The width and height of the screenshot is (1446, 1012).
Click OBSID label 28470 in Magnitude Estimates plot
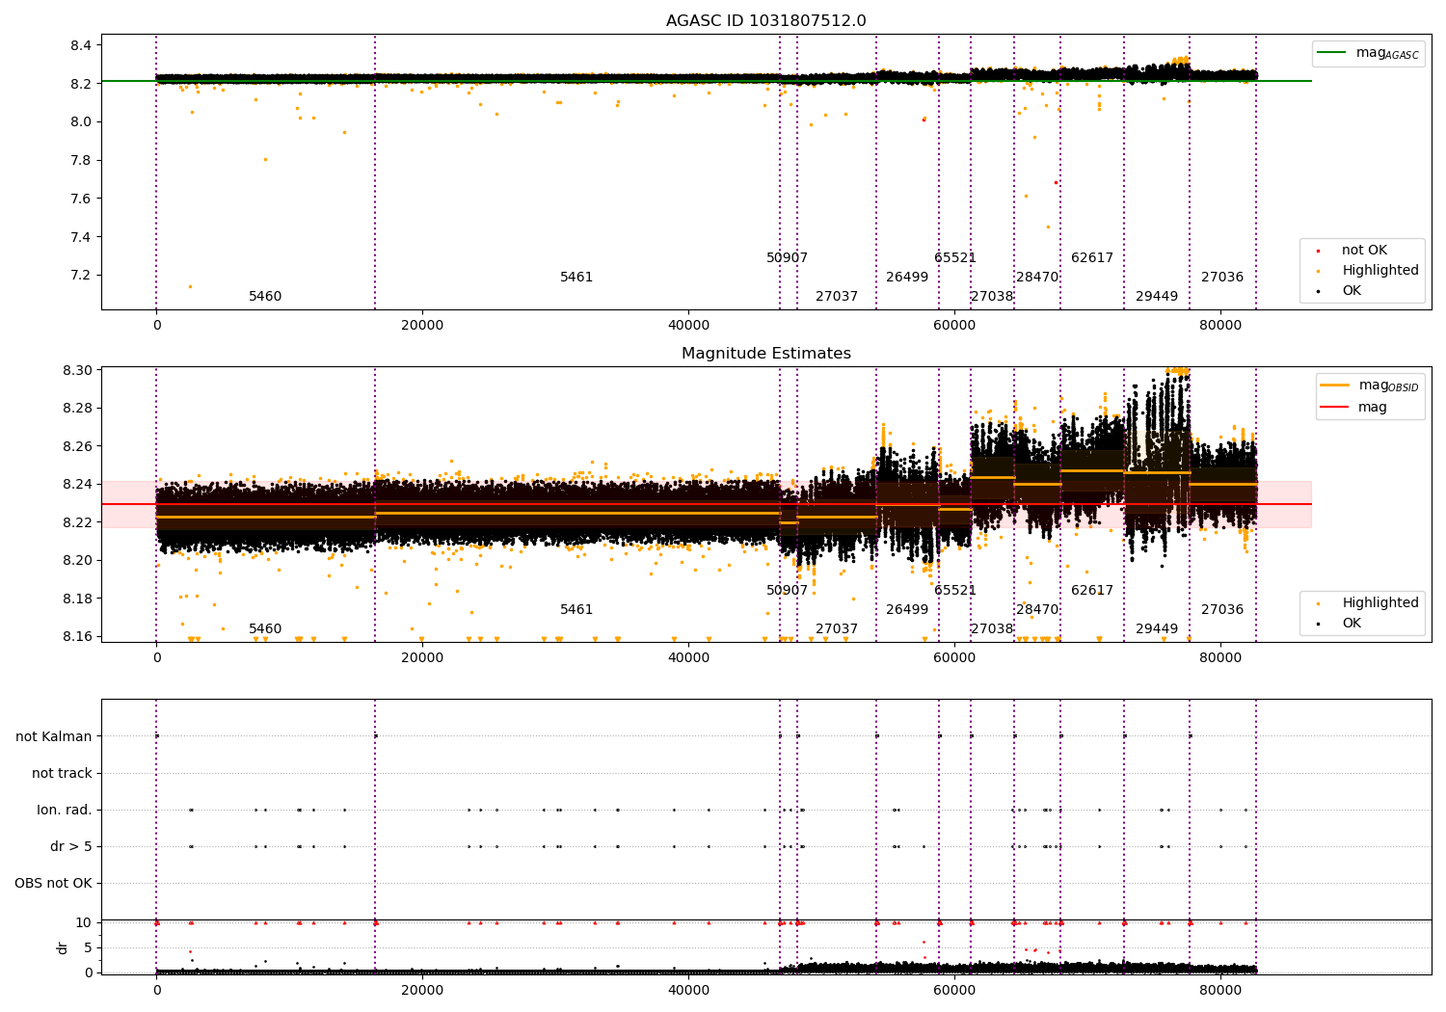[1037, 610]
